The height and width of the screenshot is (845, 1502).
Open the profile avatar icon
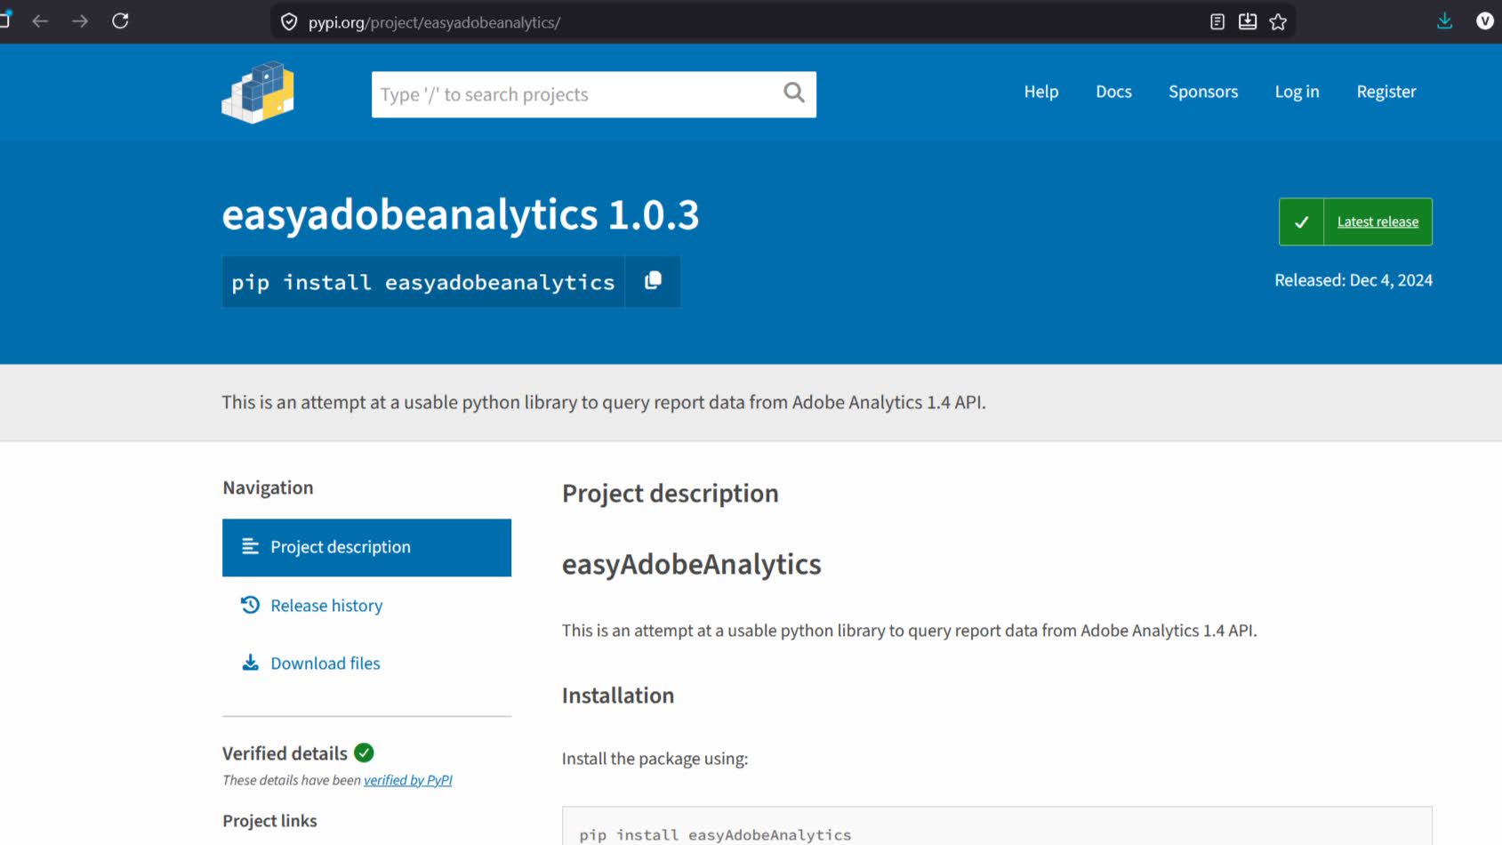coord(1485,21)
